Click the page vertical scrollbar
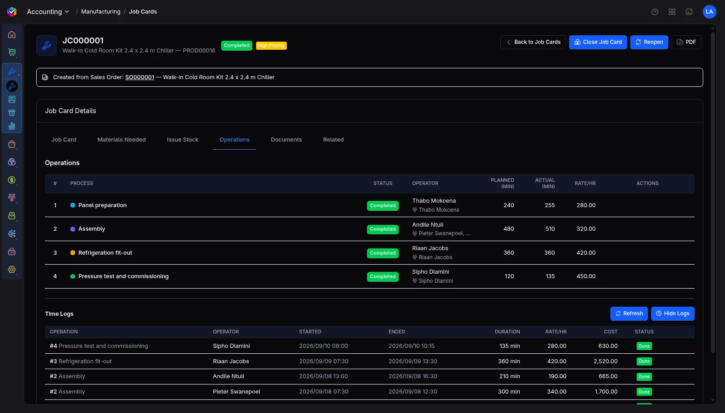Screen dimensions: 725x413 (x=713, y=192)
